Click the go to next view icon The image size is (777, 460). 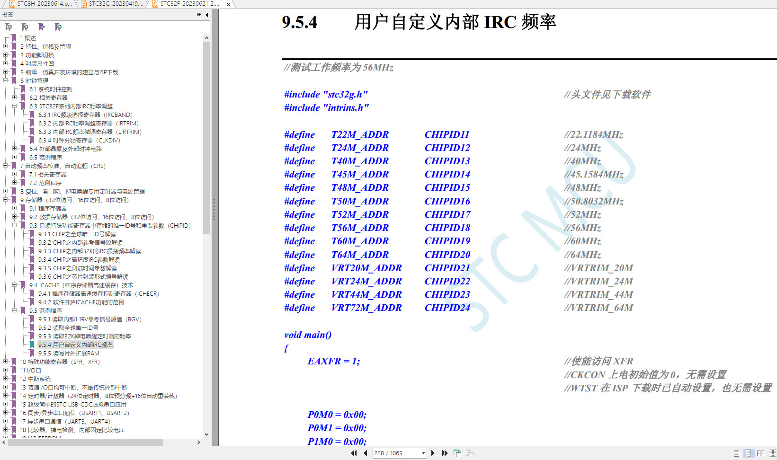tap(470, 453)
